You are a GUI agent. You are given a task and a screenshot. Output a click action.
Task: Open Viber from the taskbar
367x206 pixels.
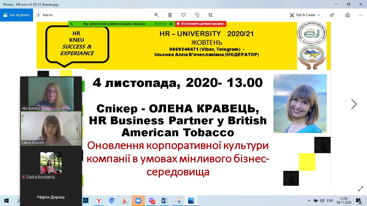[x=152, y=201]
